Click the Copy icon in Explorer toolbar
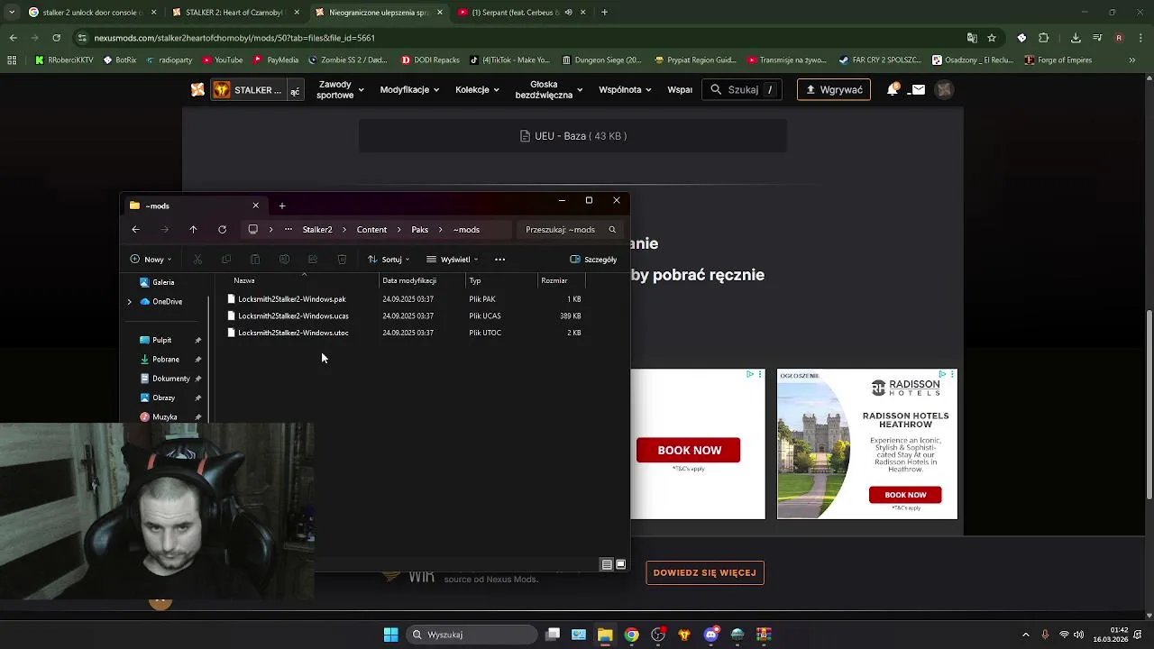Image resolution: width=1154 pixels, height=649 pixels. tap(226, 260)
